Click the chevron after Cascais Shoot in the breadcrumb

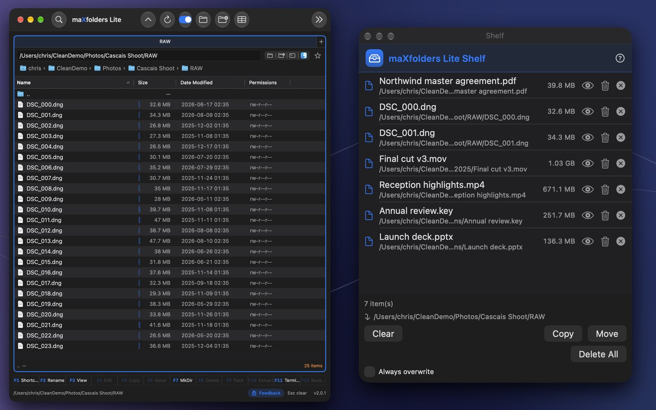tap(178, 68)
